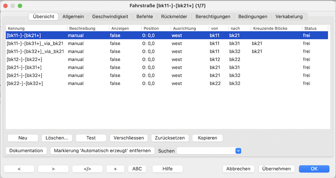This screenshot has height=178, width=336.
Task: Select the [bk22-]-[bk32+] route row
Action: pyautogui.click(x=25, y=84)
